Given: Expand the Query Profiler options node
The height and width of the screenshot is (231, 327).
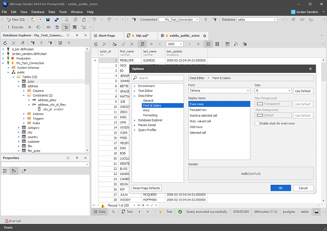Looking at the screenshot, I should [x=135, y=130].
